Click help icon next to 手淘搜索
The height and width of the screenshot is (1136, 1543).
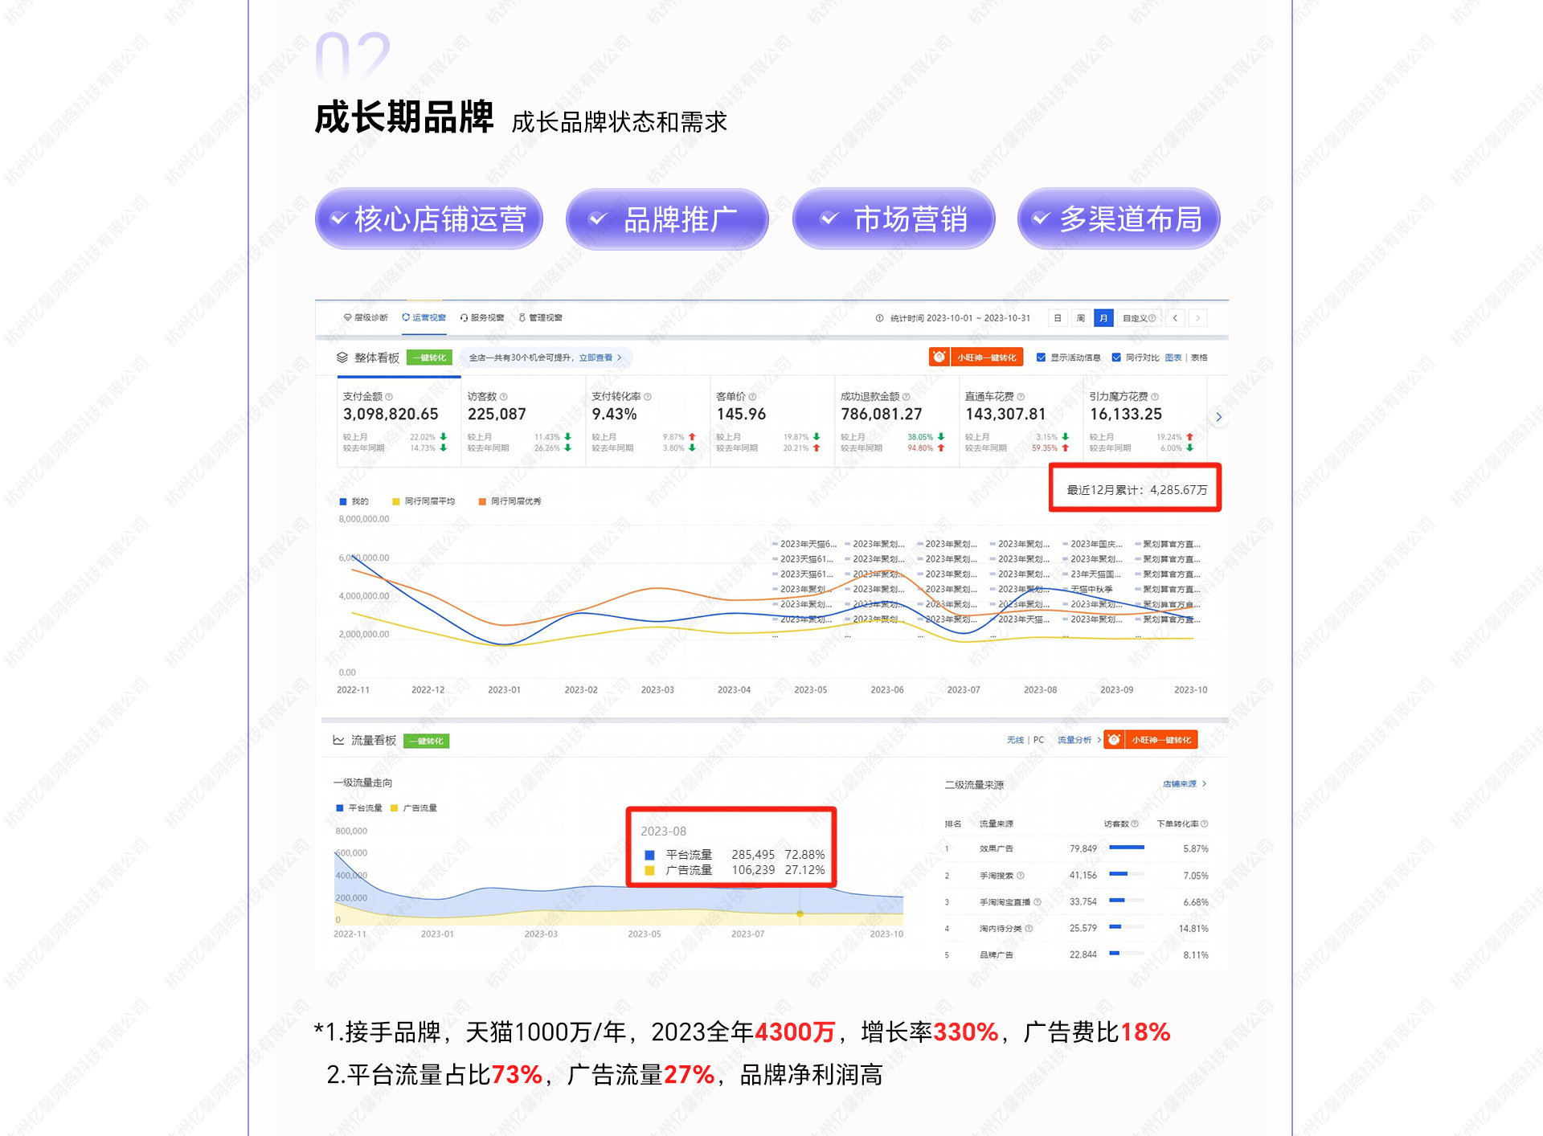[1021, 875]
